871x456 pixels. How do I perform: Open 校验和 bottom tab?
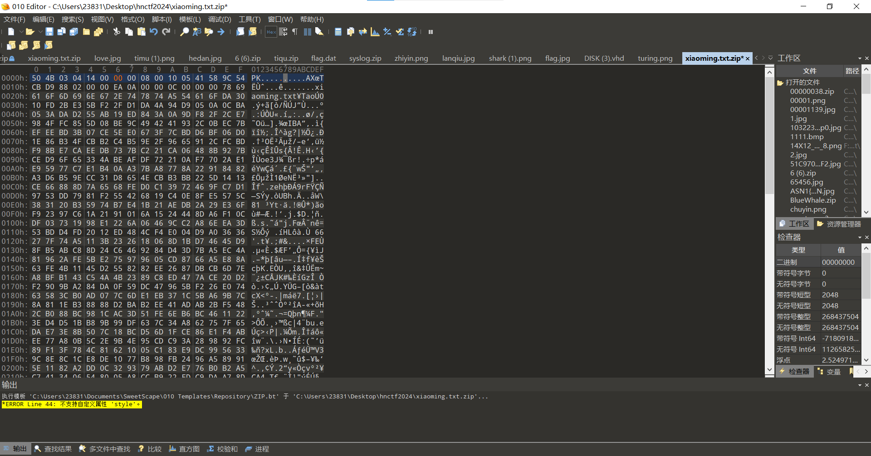tap(222, 449)
